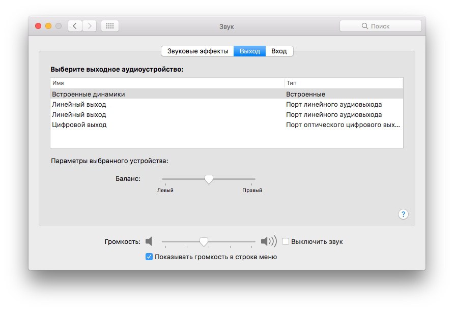Select Встроенные динамики output device
This screenshot has height=311, width=454.
(226, 94)
